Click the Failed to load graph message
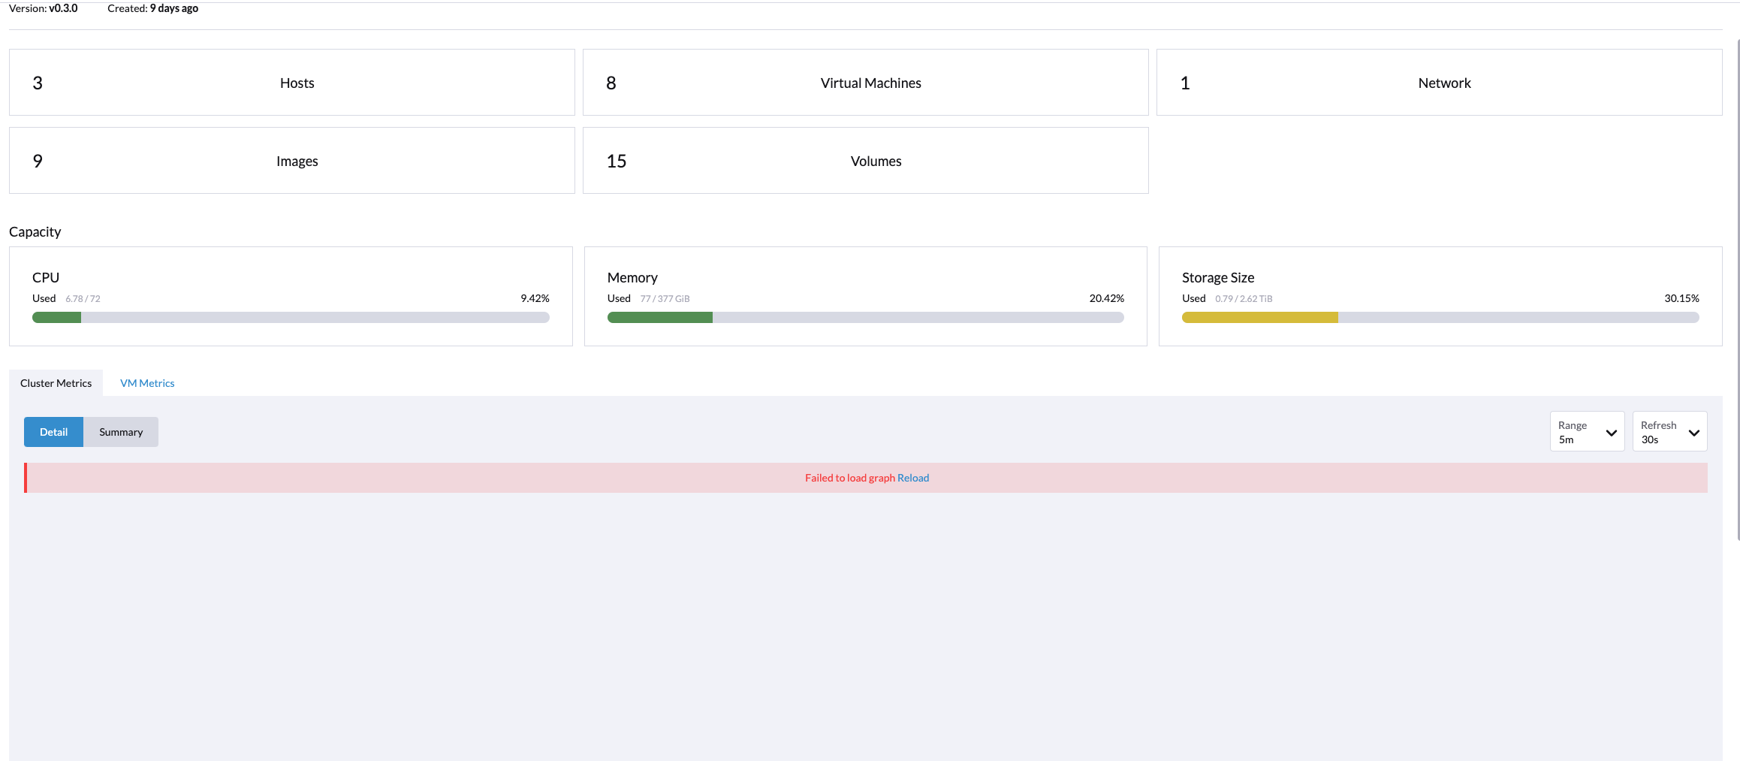This screenshot has width=1740, height=761. pos(850,478)
